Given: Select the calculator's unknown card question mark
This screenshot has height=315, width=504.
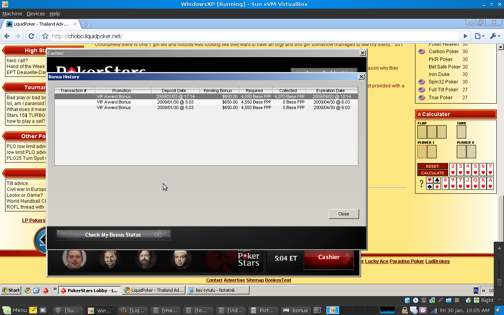Looking at the screenshot, I should pyautogui.click(x=421, y=183).
